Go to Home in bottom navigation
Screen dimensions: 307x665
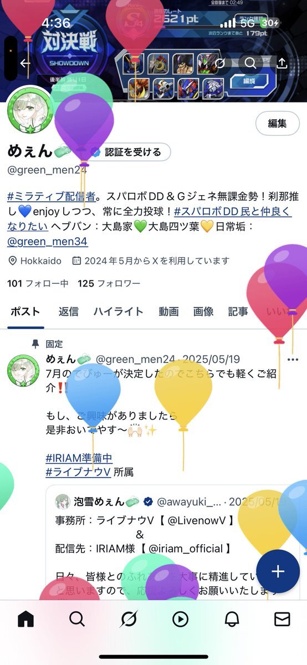(x=25, y=618)
